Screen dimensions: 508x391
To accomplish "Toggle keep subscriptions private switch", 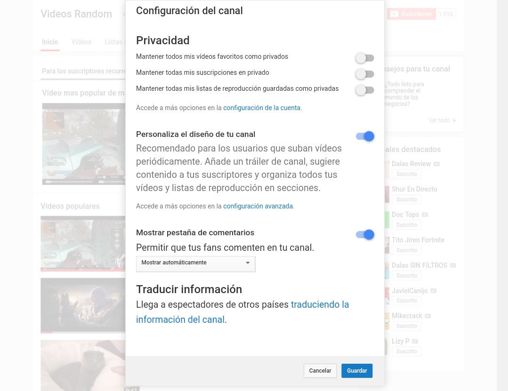I will 365,74.
